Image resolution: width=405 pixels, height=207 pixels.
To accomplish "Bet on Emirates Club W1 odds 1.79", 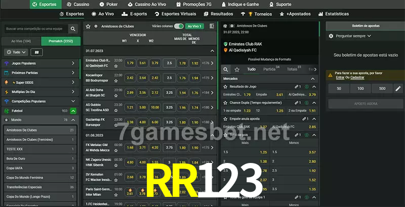I will [x=130, y=63].
